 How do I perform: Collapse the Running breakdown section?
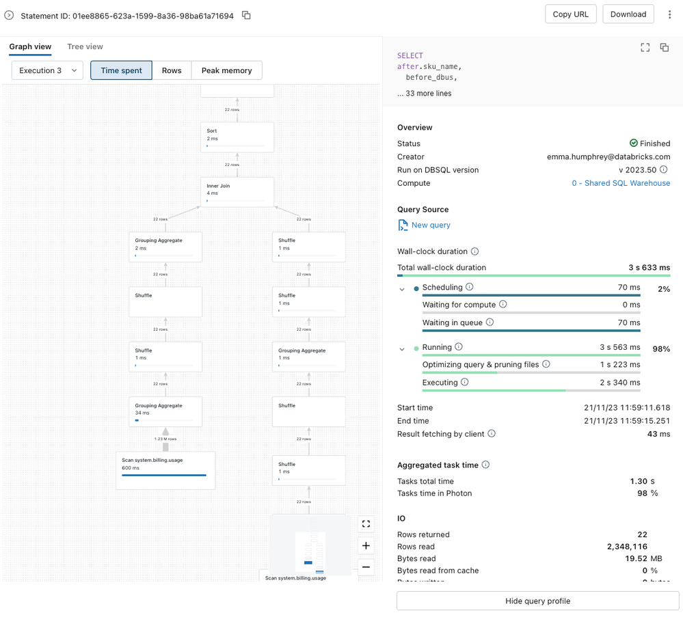pyautogui.click(x=402, y=349)
